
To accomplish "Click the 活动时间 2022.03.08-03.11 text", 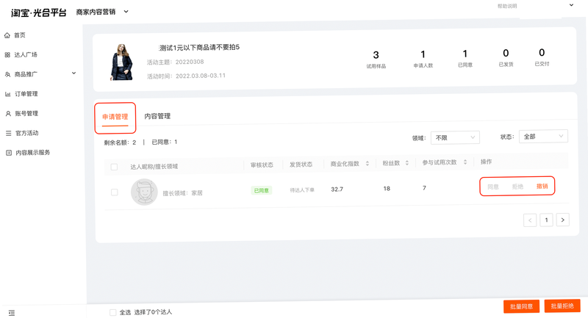I will (x=186, y=76).
